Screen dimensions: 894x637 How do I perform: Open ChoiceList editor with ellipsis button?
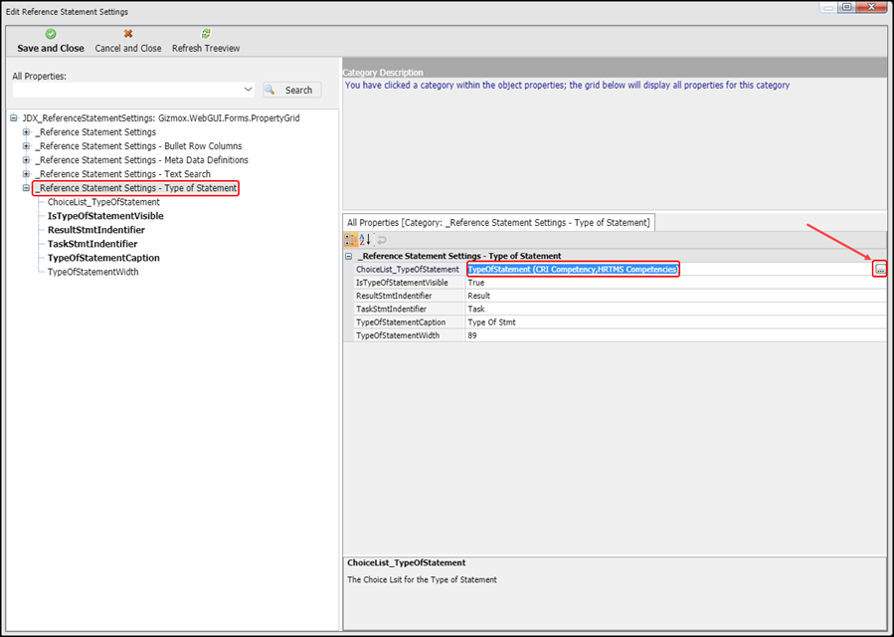[879, 270]
